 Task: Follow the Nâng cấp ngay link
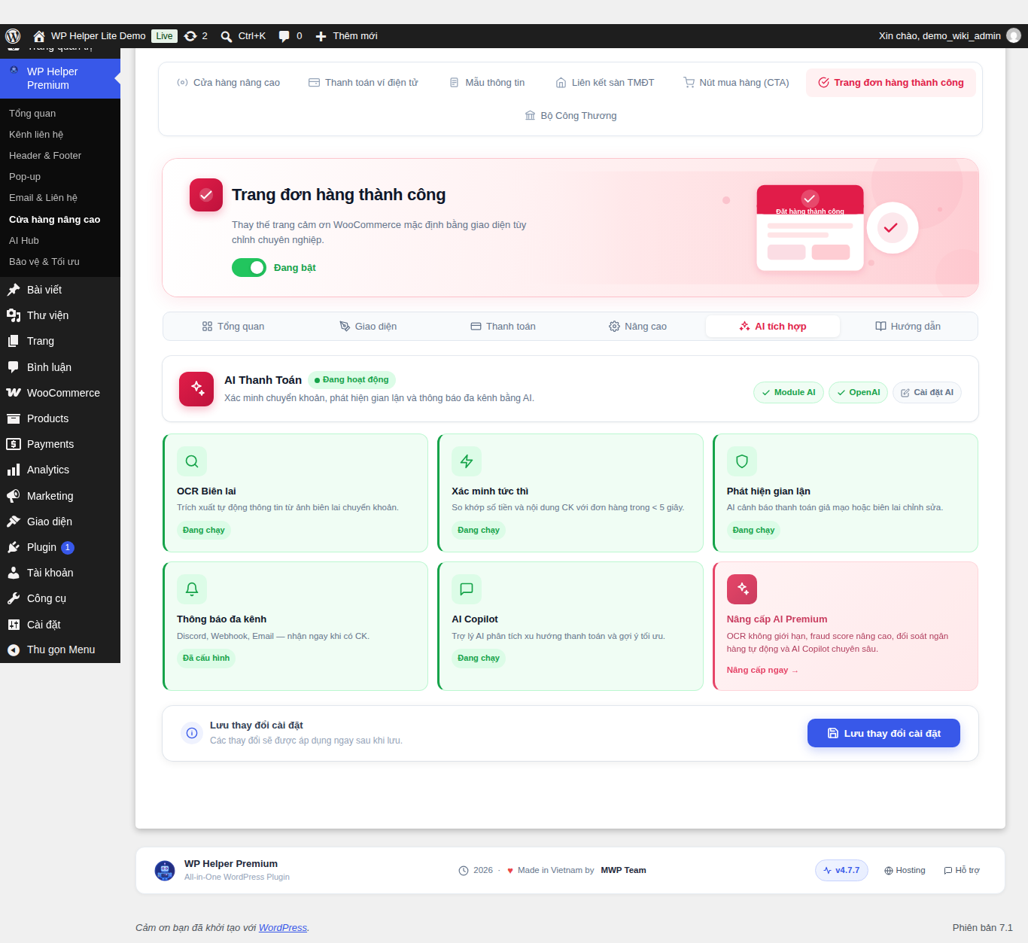(762, 670)
